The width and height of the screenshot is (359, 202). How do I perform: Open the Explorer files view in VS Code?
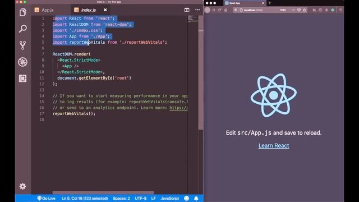pyautogui.click(x=22, y=12)
